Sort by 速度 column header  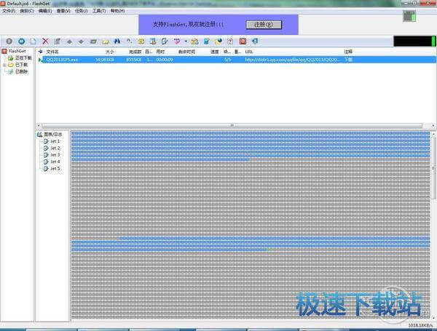[x=215, y=52]
